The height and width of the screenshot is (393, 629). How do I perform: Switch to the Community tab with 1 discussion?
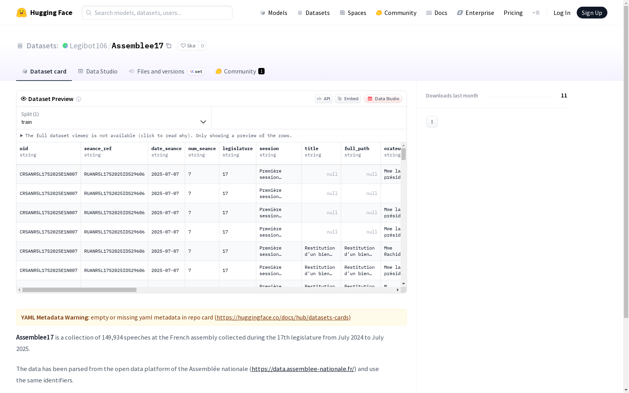[x=240, y=71]
